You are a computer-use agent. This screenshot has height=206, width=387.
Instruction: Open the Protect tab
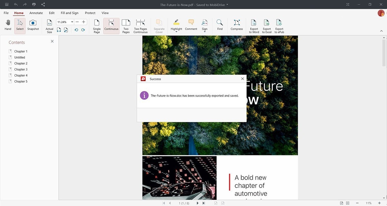[90, 13]
